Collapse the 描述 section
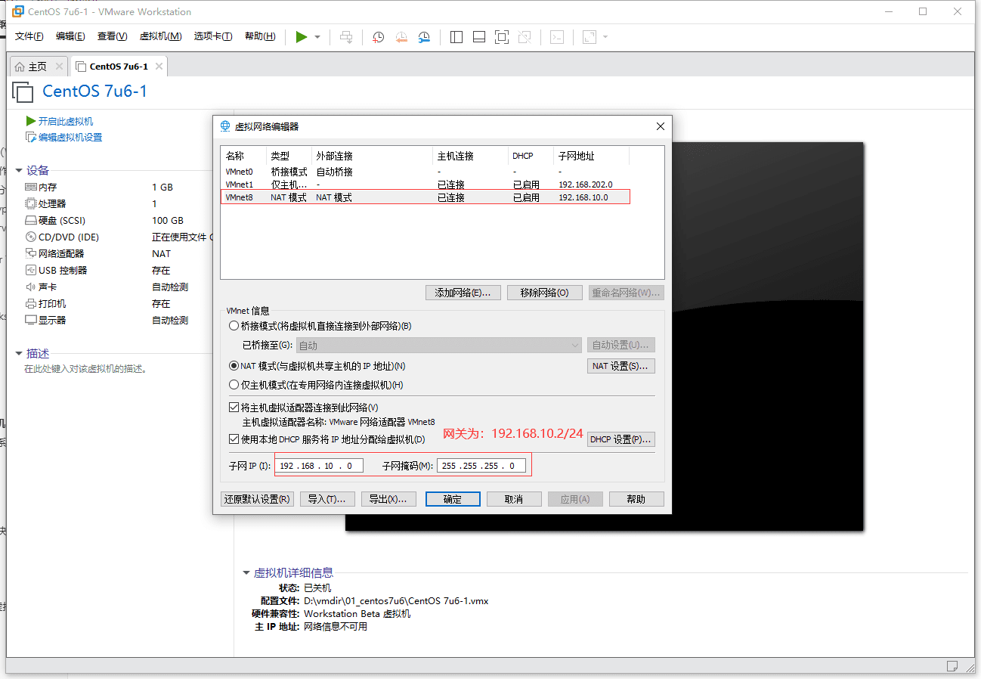The height and width of the screenshot is (679, 981). pyautogui.click(x=19, y=353)
